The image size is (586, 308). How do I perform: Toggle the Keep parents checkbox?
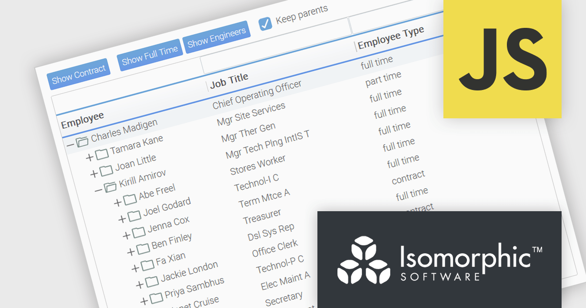[x=265, y=23]
